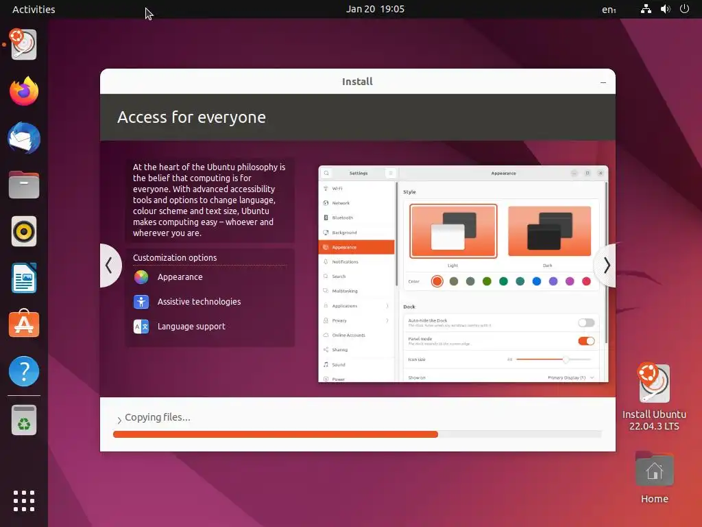Select Background in Settings preview sidebar
Viewport: 702px width, 527px height.
[x=356, y=233]
